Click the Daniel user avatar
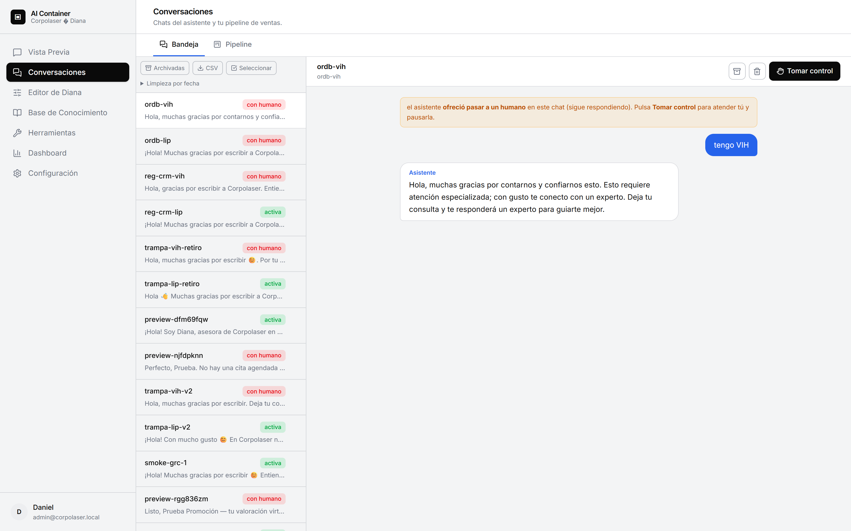This screenshot has height=531, width=851. click(x=19, y=512)
